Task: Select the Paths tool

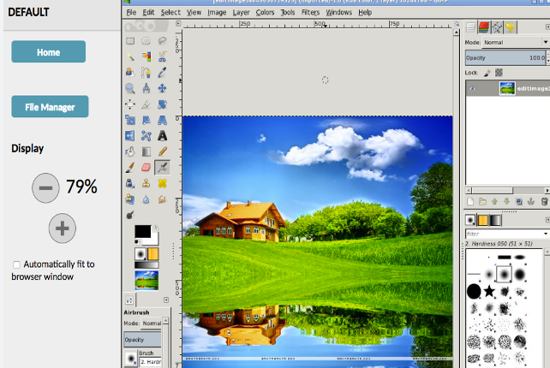Action: [x=146, y=73]
